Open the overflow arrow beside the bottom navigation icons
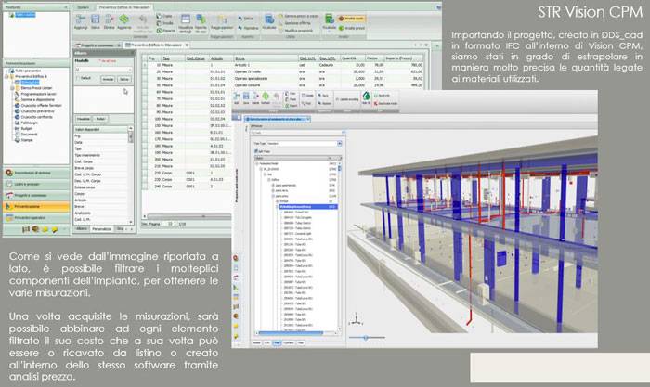The height and width of the screenshot is (387, 650). (64, 229)
